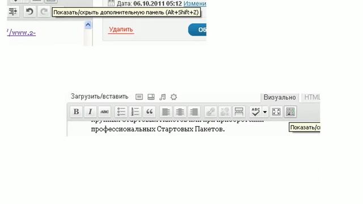Click the add media star icon
This screenshot has width=363, height=204.
click(174, 97)
